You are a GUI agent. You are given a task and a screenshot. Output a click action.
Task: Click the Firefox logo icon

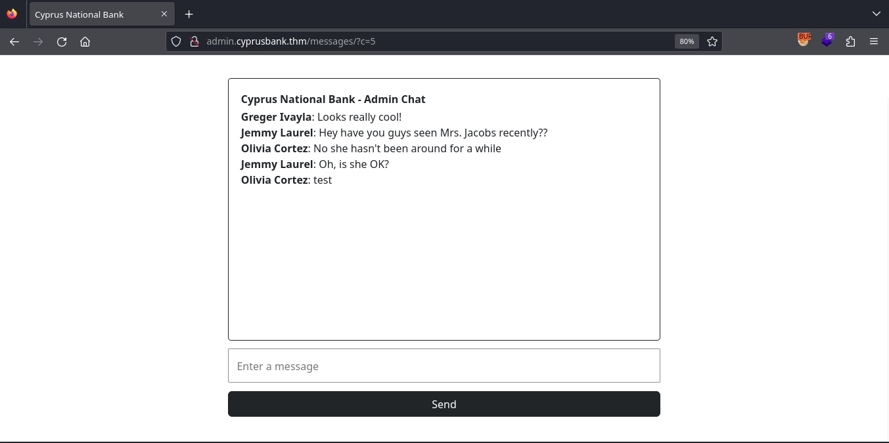(12, 14)
